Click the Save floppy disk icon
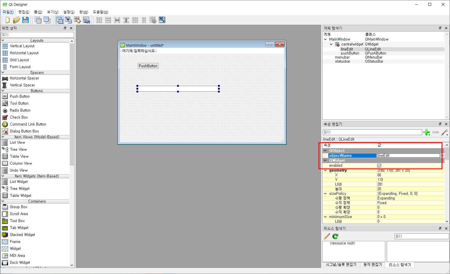The image size is (450, 274). pyautogui.click(x=26, y=20)
